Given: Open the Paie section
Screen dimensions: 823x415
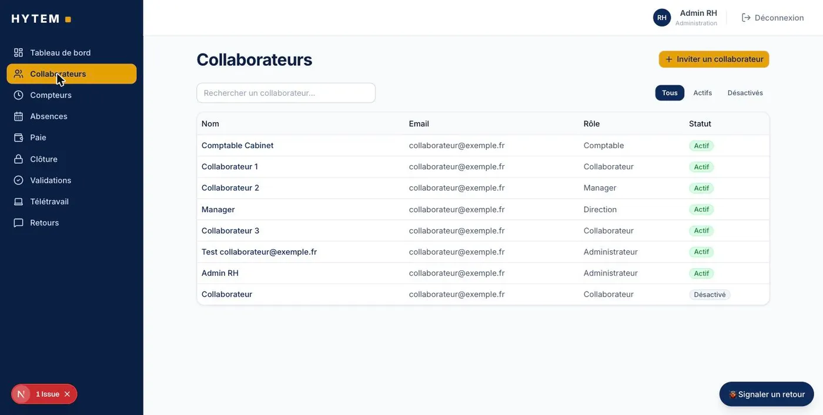Looking at the screenshot, I should [x=72, y=138].
